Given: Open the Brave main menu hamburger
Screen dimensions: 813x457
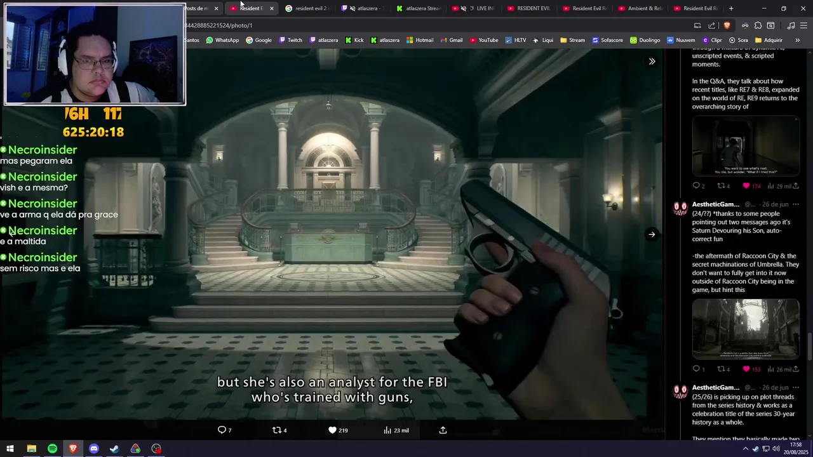Looking at the screenshot, I should (803, 25).
